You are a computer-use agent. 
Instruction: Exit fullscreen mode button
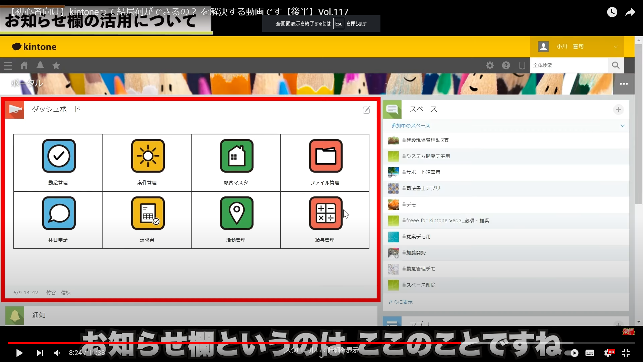tap(626, 353)
